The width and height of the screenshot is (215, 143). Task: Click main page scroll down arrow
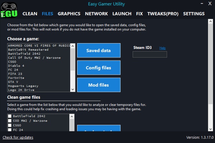pos(210,129)
